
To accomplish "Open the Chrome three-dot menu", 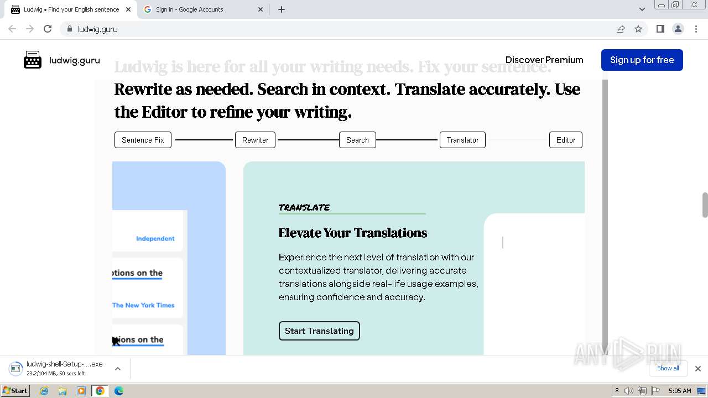I will point(696,29).
